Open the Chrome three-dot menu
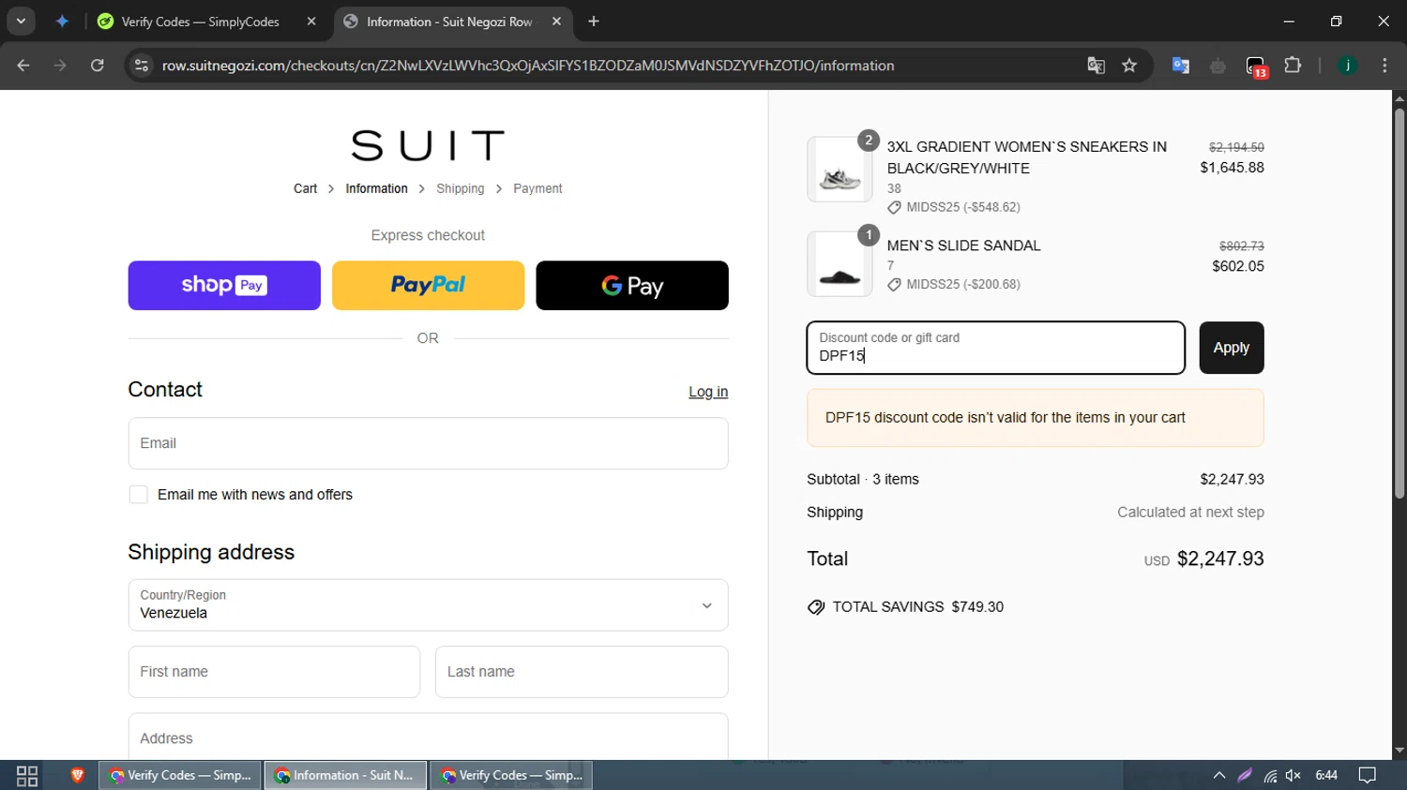1407x790 pixels. (1384, 66)
